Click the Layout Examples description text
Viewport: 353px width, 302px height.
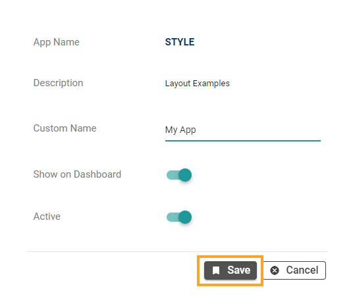(197, 84)
